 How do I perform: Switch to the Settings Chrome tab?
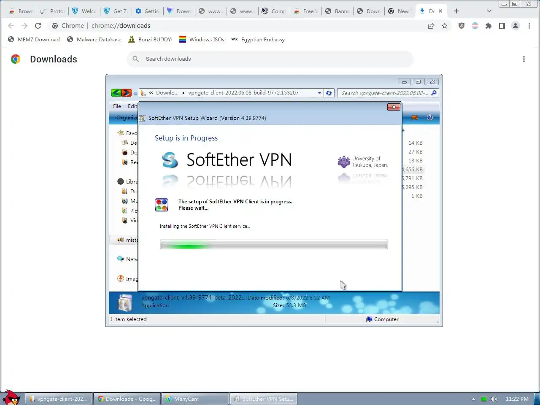pyautogui.click(x=147, y=11)
